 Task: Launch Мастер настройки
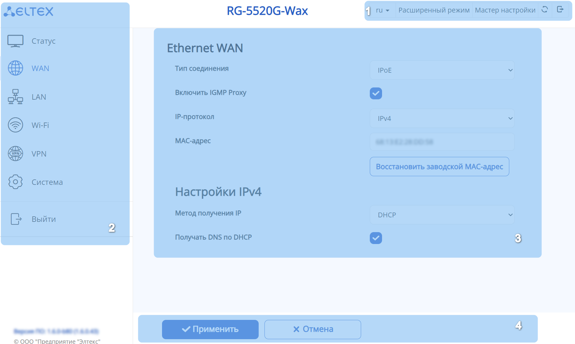pos(505,10)
